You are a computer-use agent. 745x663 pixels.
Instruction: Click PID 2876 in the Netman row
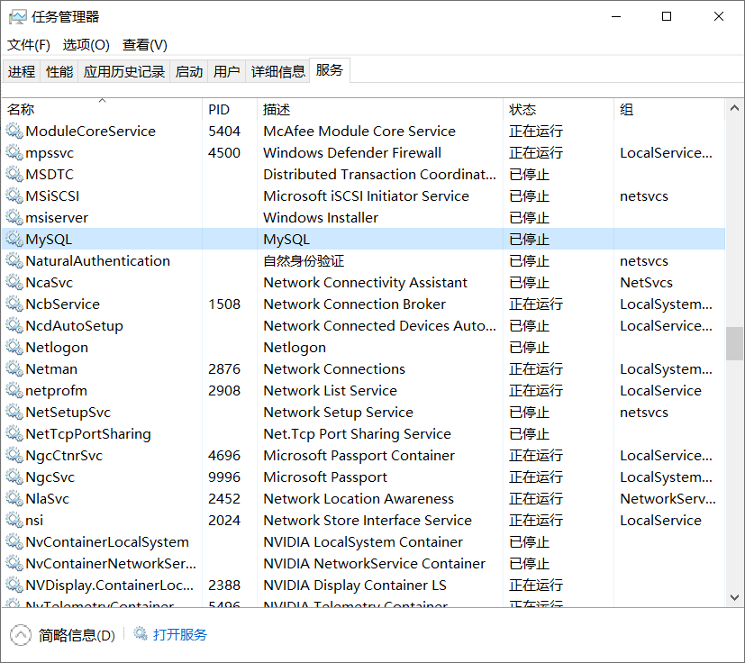click(224, 368)
